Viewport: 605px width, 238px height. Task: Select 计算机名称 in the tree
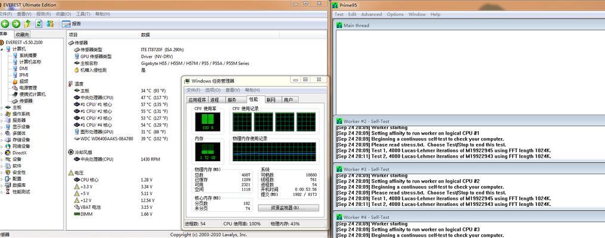pos(30,62)
